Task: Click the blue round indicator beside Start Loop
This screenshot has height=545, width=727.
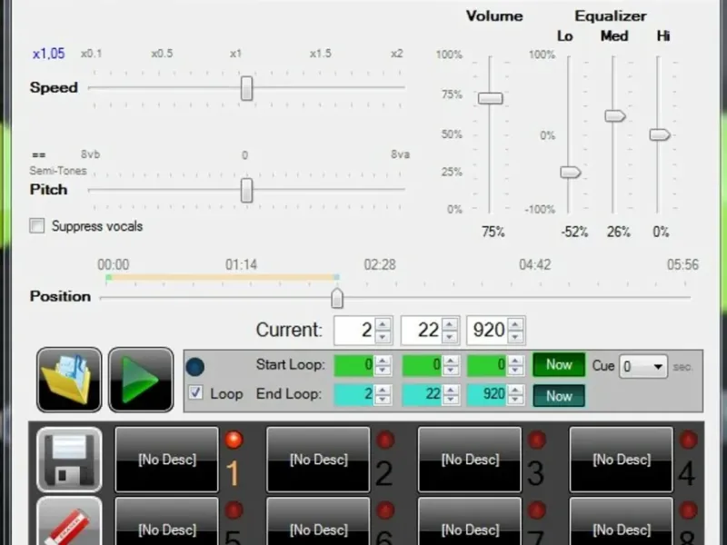Action: [x=194, y=366]
